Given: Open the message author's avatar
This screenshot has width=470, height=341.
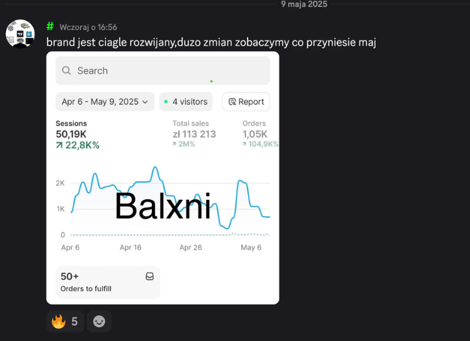Looking at the screenshot, I should [x=20, y=34].
